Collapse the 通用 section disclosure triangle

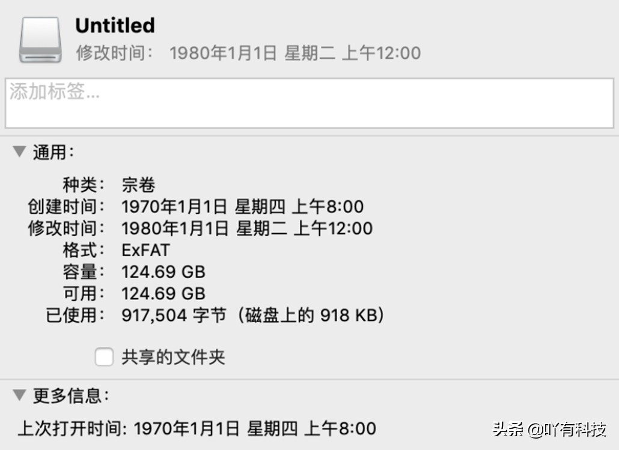coord(19,152)
